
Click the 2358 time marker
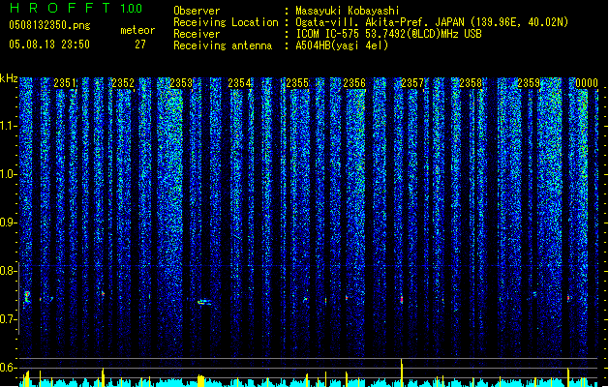coord(471,83)
